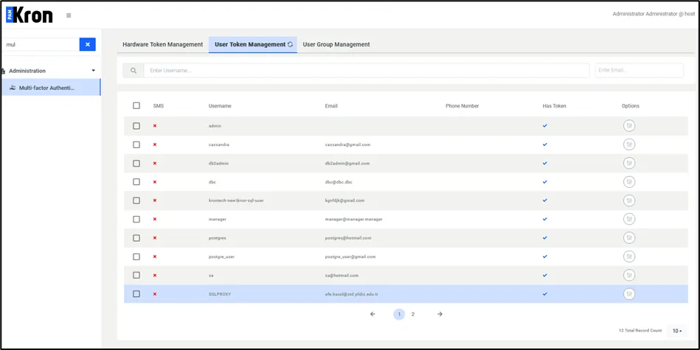Go to next page arrow
The height and width of the screenshot is (350, 700).
(x=440, y=315)
